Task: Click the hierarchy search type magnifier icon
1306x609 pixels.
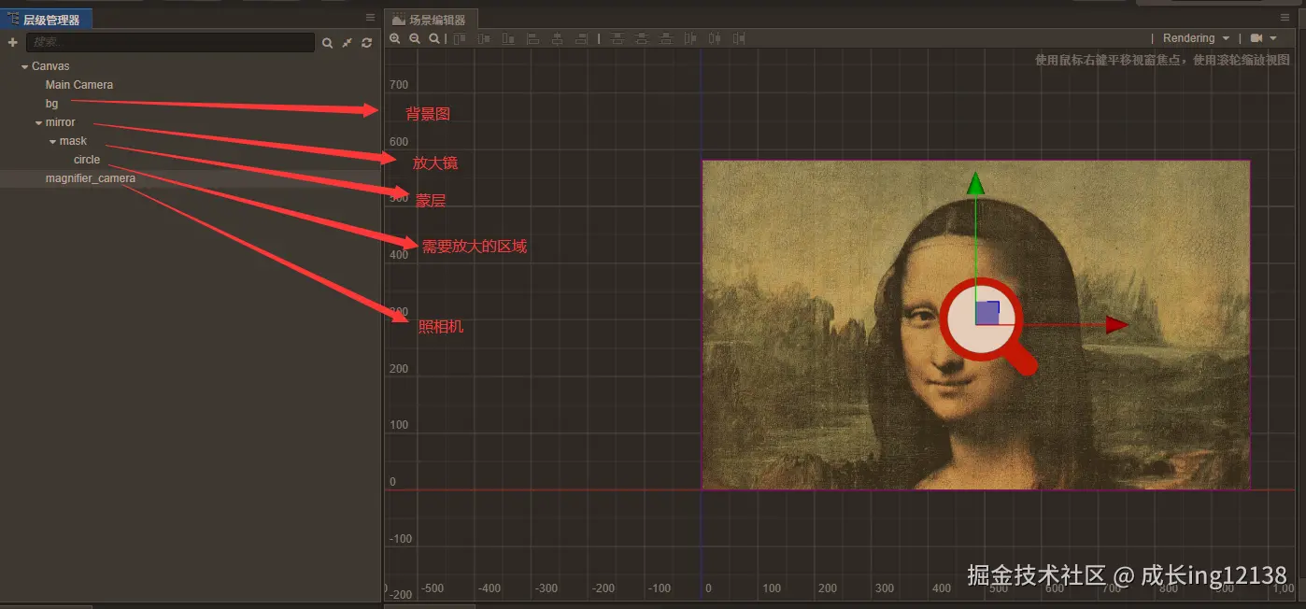Action: click(328, 43)
